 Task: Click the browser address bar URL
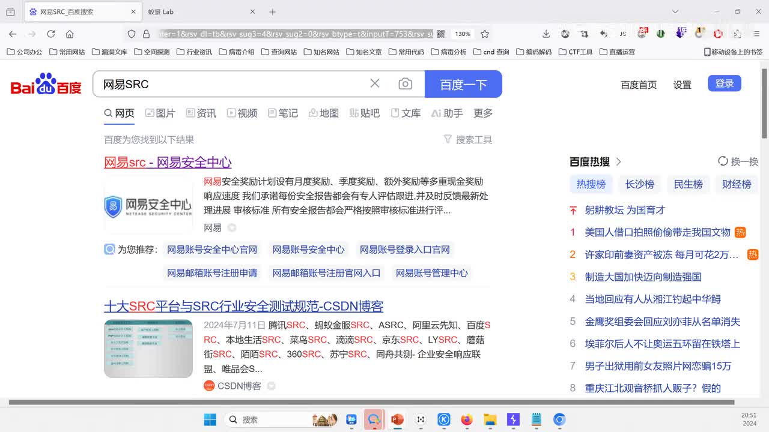pos(294,34)
